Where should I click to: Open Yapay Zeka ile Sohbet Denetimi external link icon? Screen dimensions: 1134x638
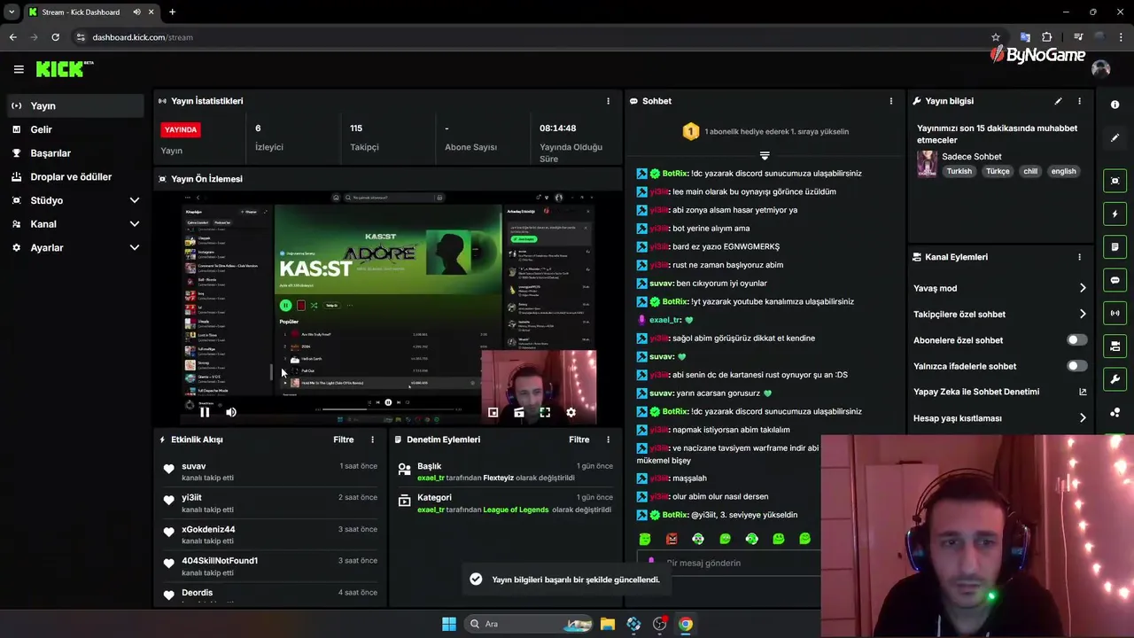[1083, 392]
